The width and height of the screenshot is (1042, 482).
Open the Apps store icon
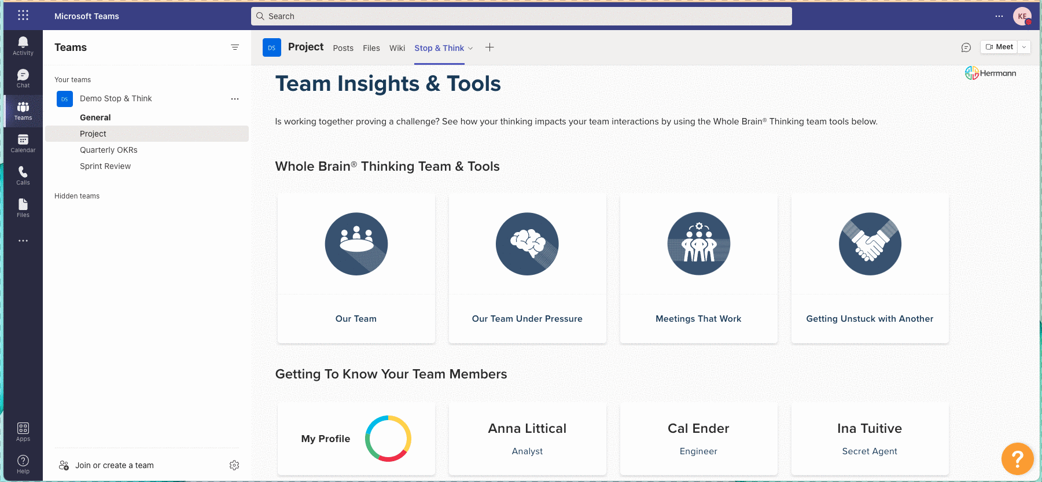23,432
